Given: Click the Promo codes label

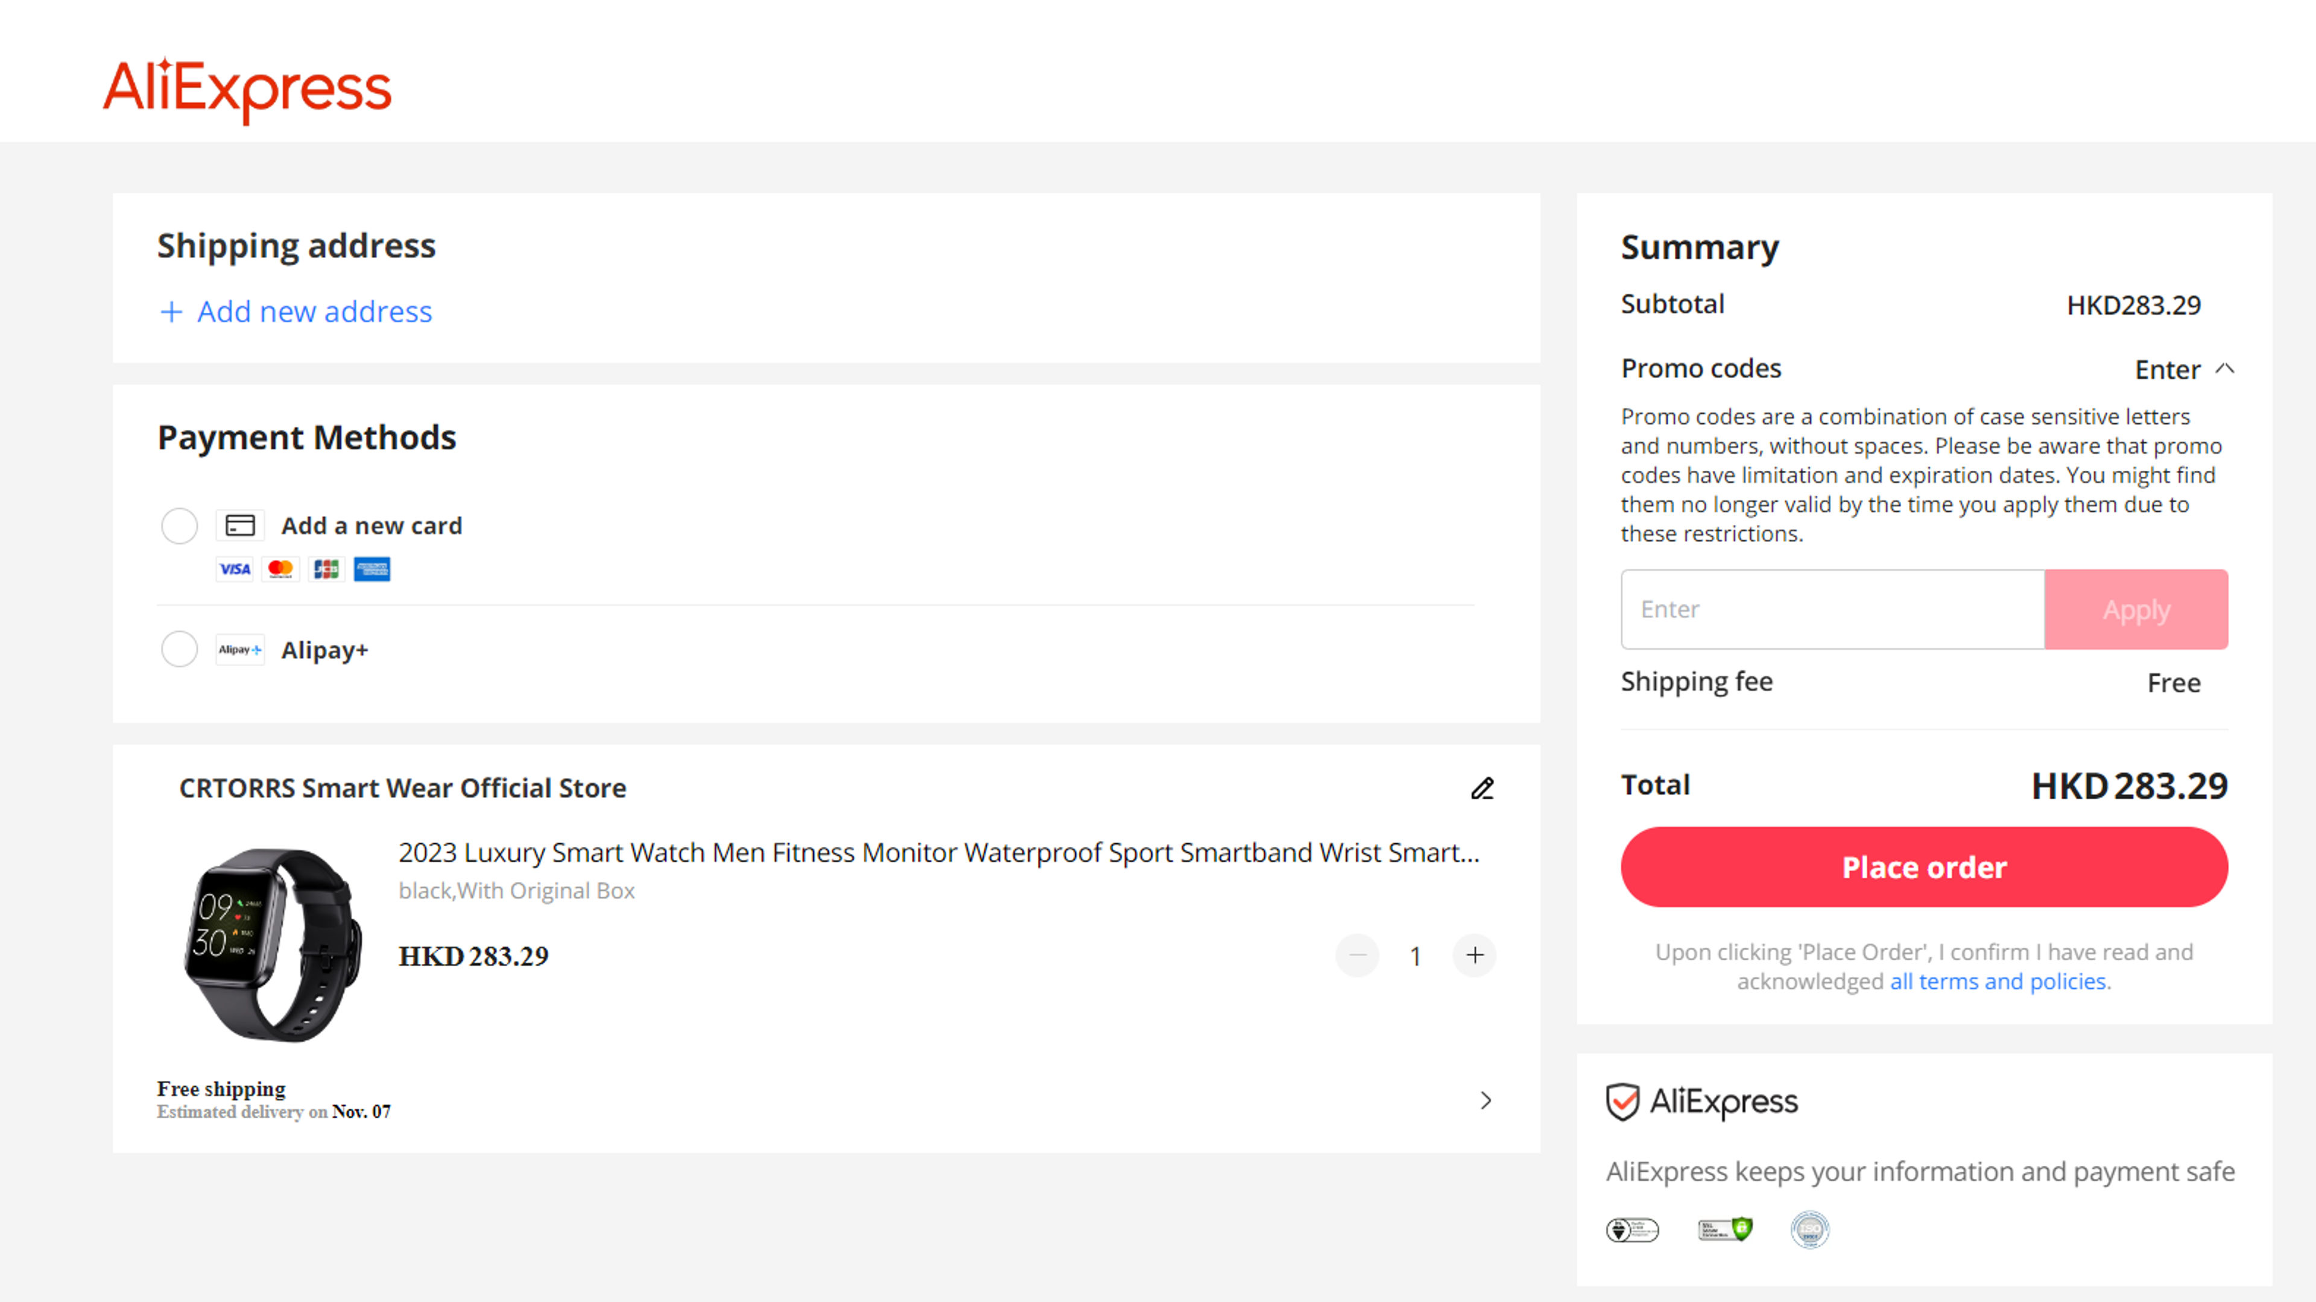Looking at the screenshot, I should coord(1701,368).
